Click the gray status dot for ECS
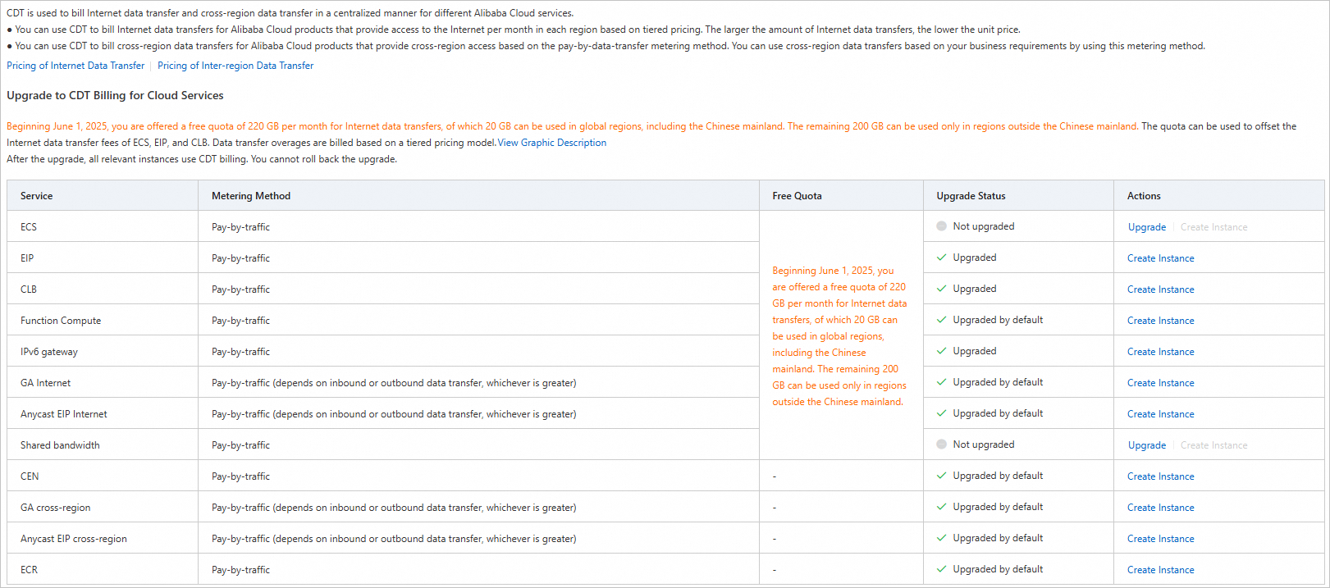This screenshot has height=588, width=1330. [x=941, y=226]
